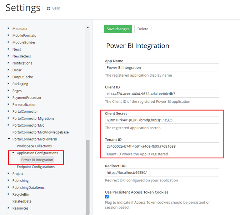Focus the Redirect URI input field
The image size is (240, 215).
[162, 173]
